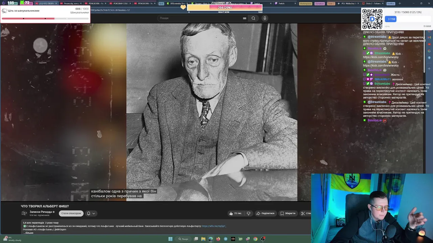Open weather widget Mostly cloudy
This screenshot has height=243, width=433.
tap(13, 239)
